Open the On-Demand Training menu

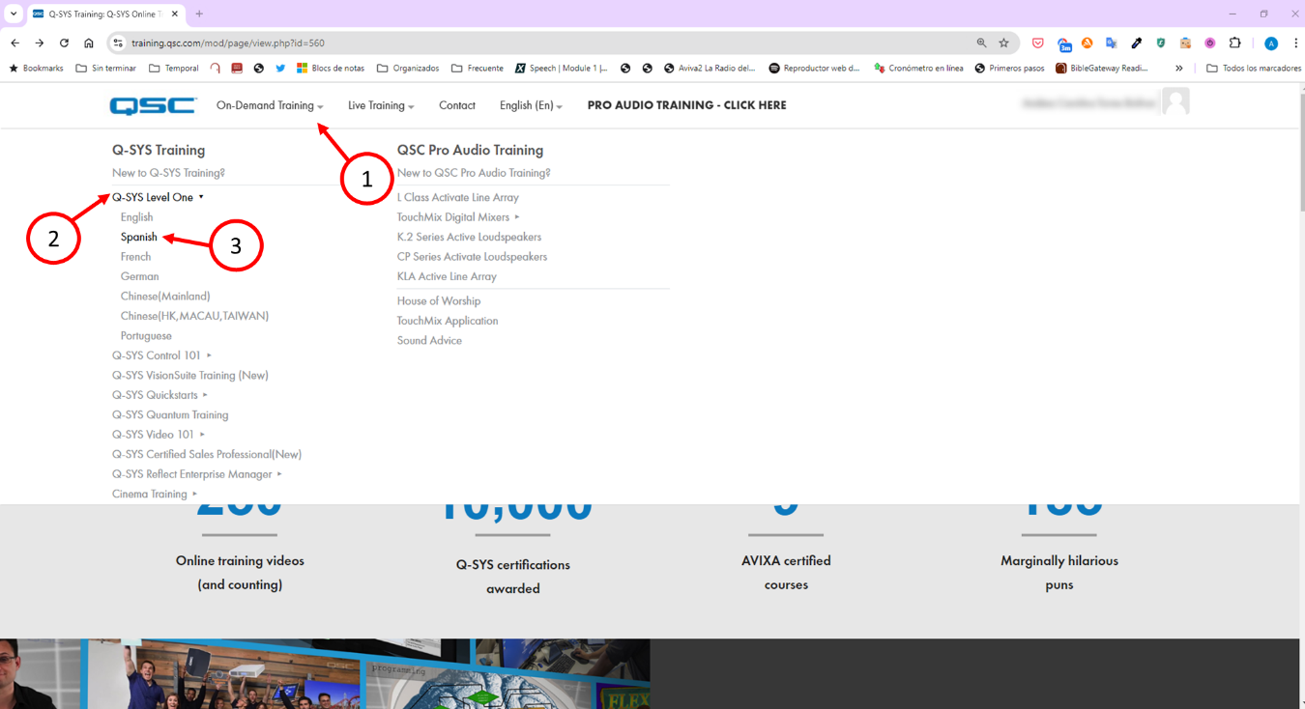click(x=270, y=105)
